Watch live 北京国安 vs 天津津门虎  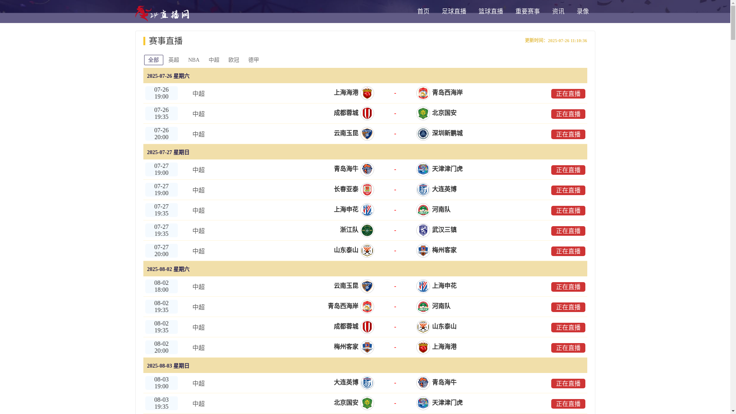(568, 404)
